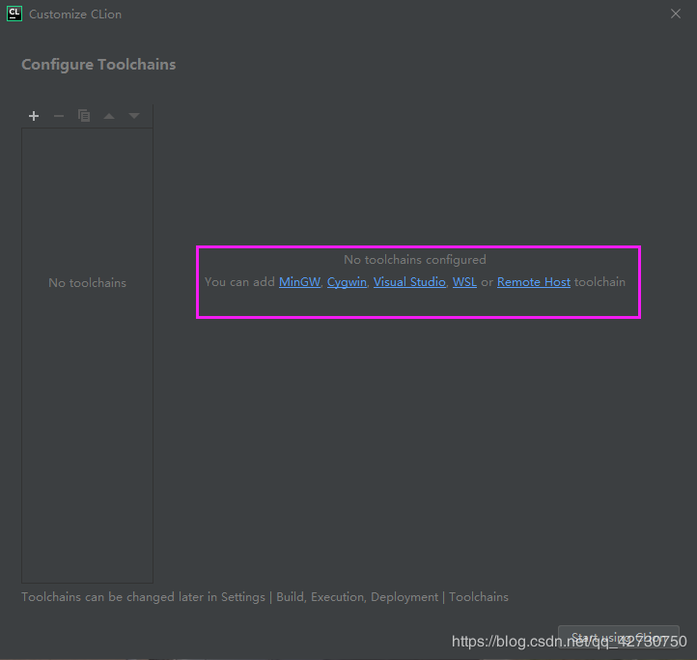Add a Remote Host toolchain

point(534,282)
